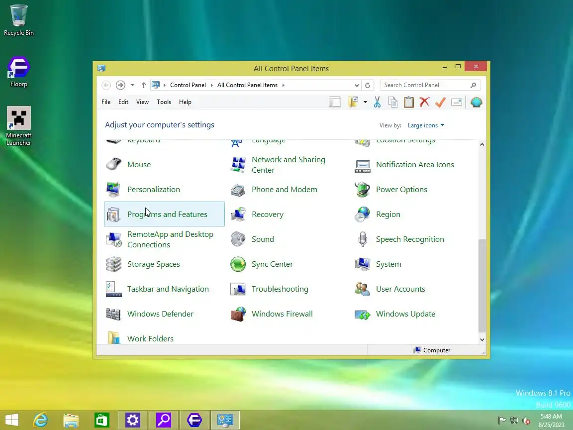Click the folder options toolbar icon
Image resolution: width=573 pixels, height=430 pixels.
353,102
